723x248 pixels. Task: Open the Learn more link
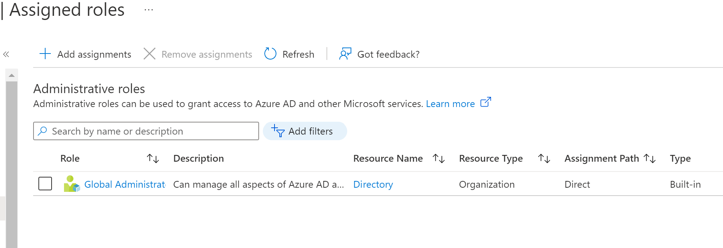click(450, 104)
